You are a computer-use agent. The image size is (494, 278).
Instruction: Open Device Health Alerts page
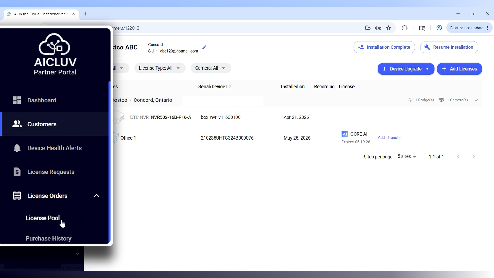point(54,148)
